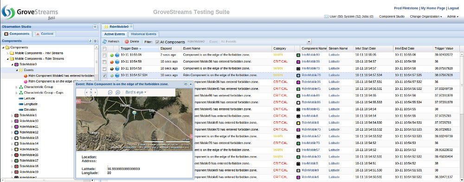The image size is (464, 182).
Task: Close the RdmMobile0 tab
Action: point(131,26)
